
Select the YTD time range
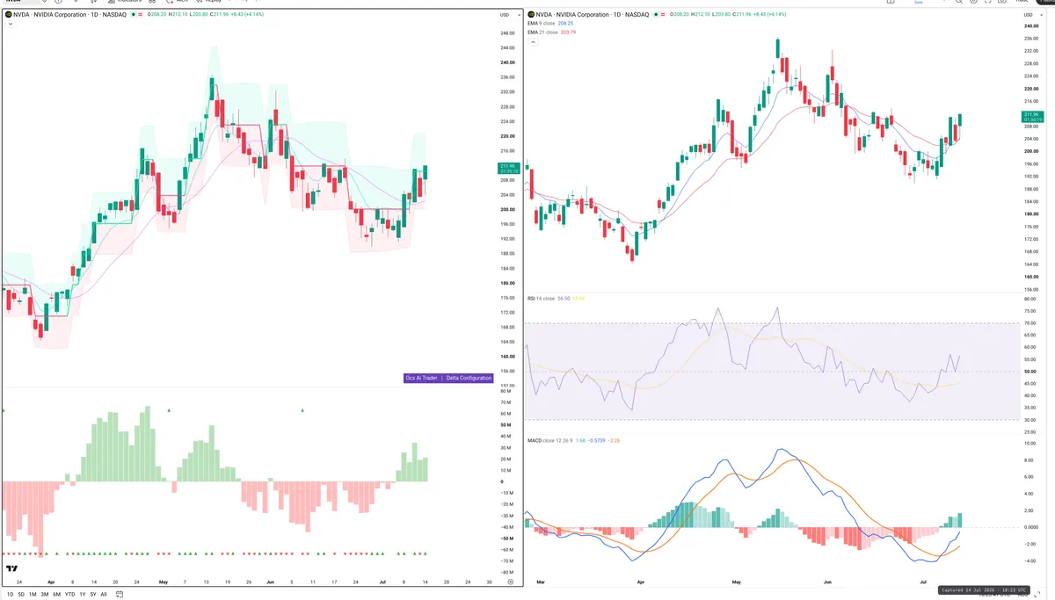[69, 594]
